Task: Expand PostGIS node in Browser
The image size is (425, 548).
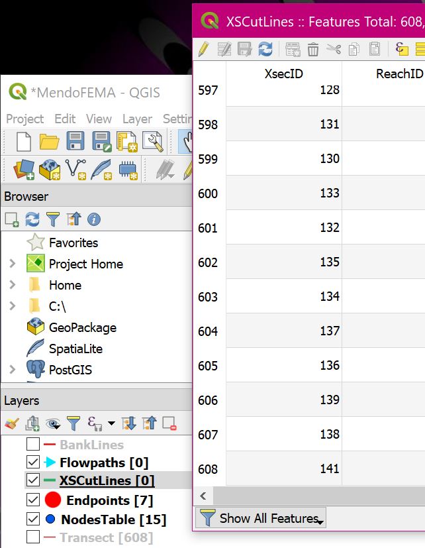Action: click(13, 369)
